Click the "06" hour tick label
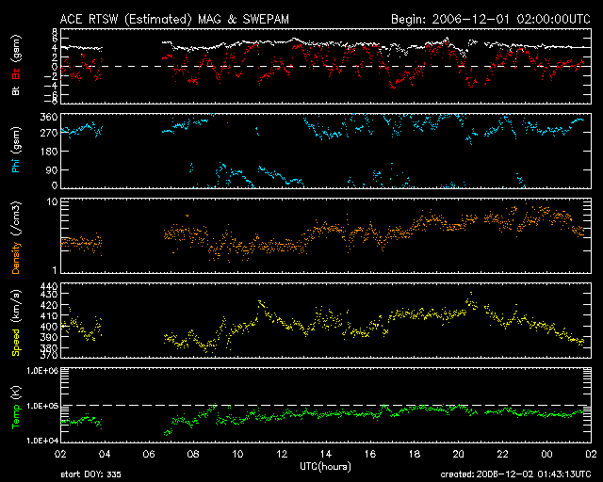Image resolution: width=603 pixels, height=482 pixels. coord(149,454)
